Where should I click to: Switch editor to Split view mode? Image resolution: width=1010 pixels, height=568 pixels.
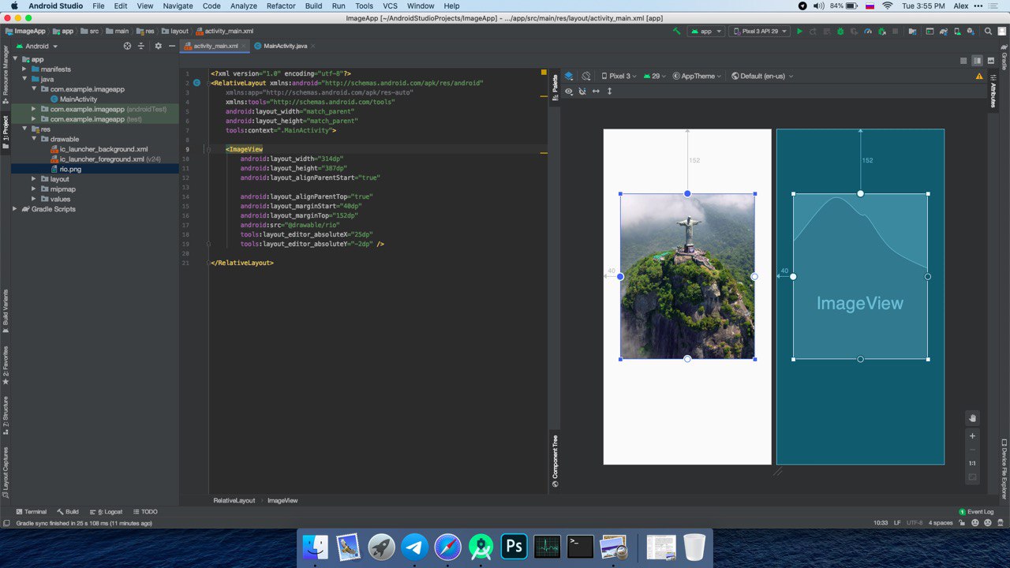pyautogui.click(x=977, y=61)
